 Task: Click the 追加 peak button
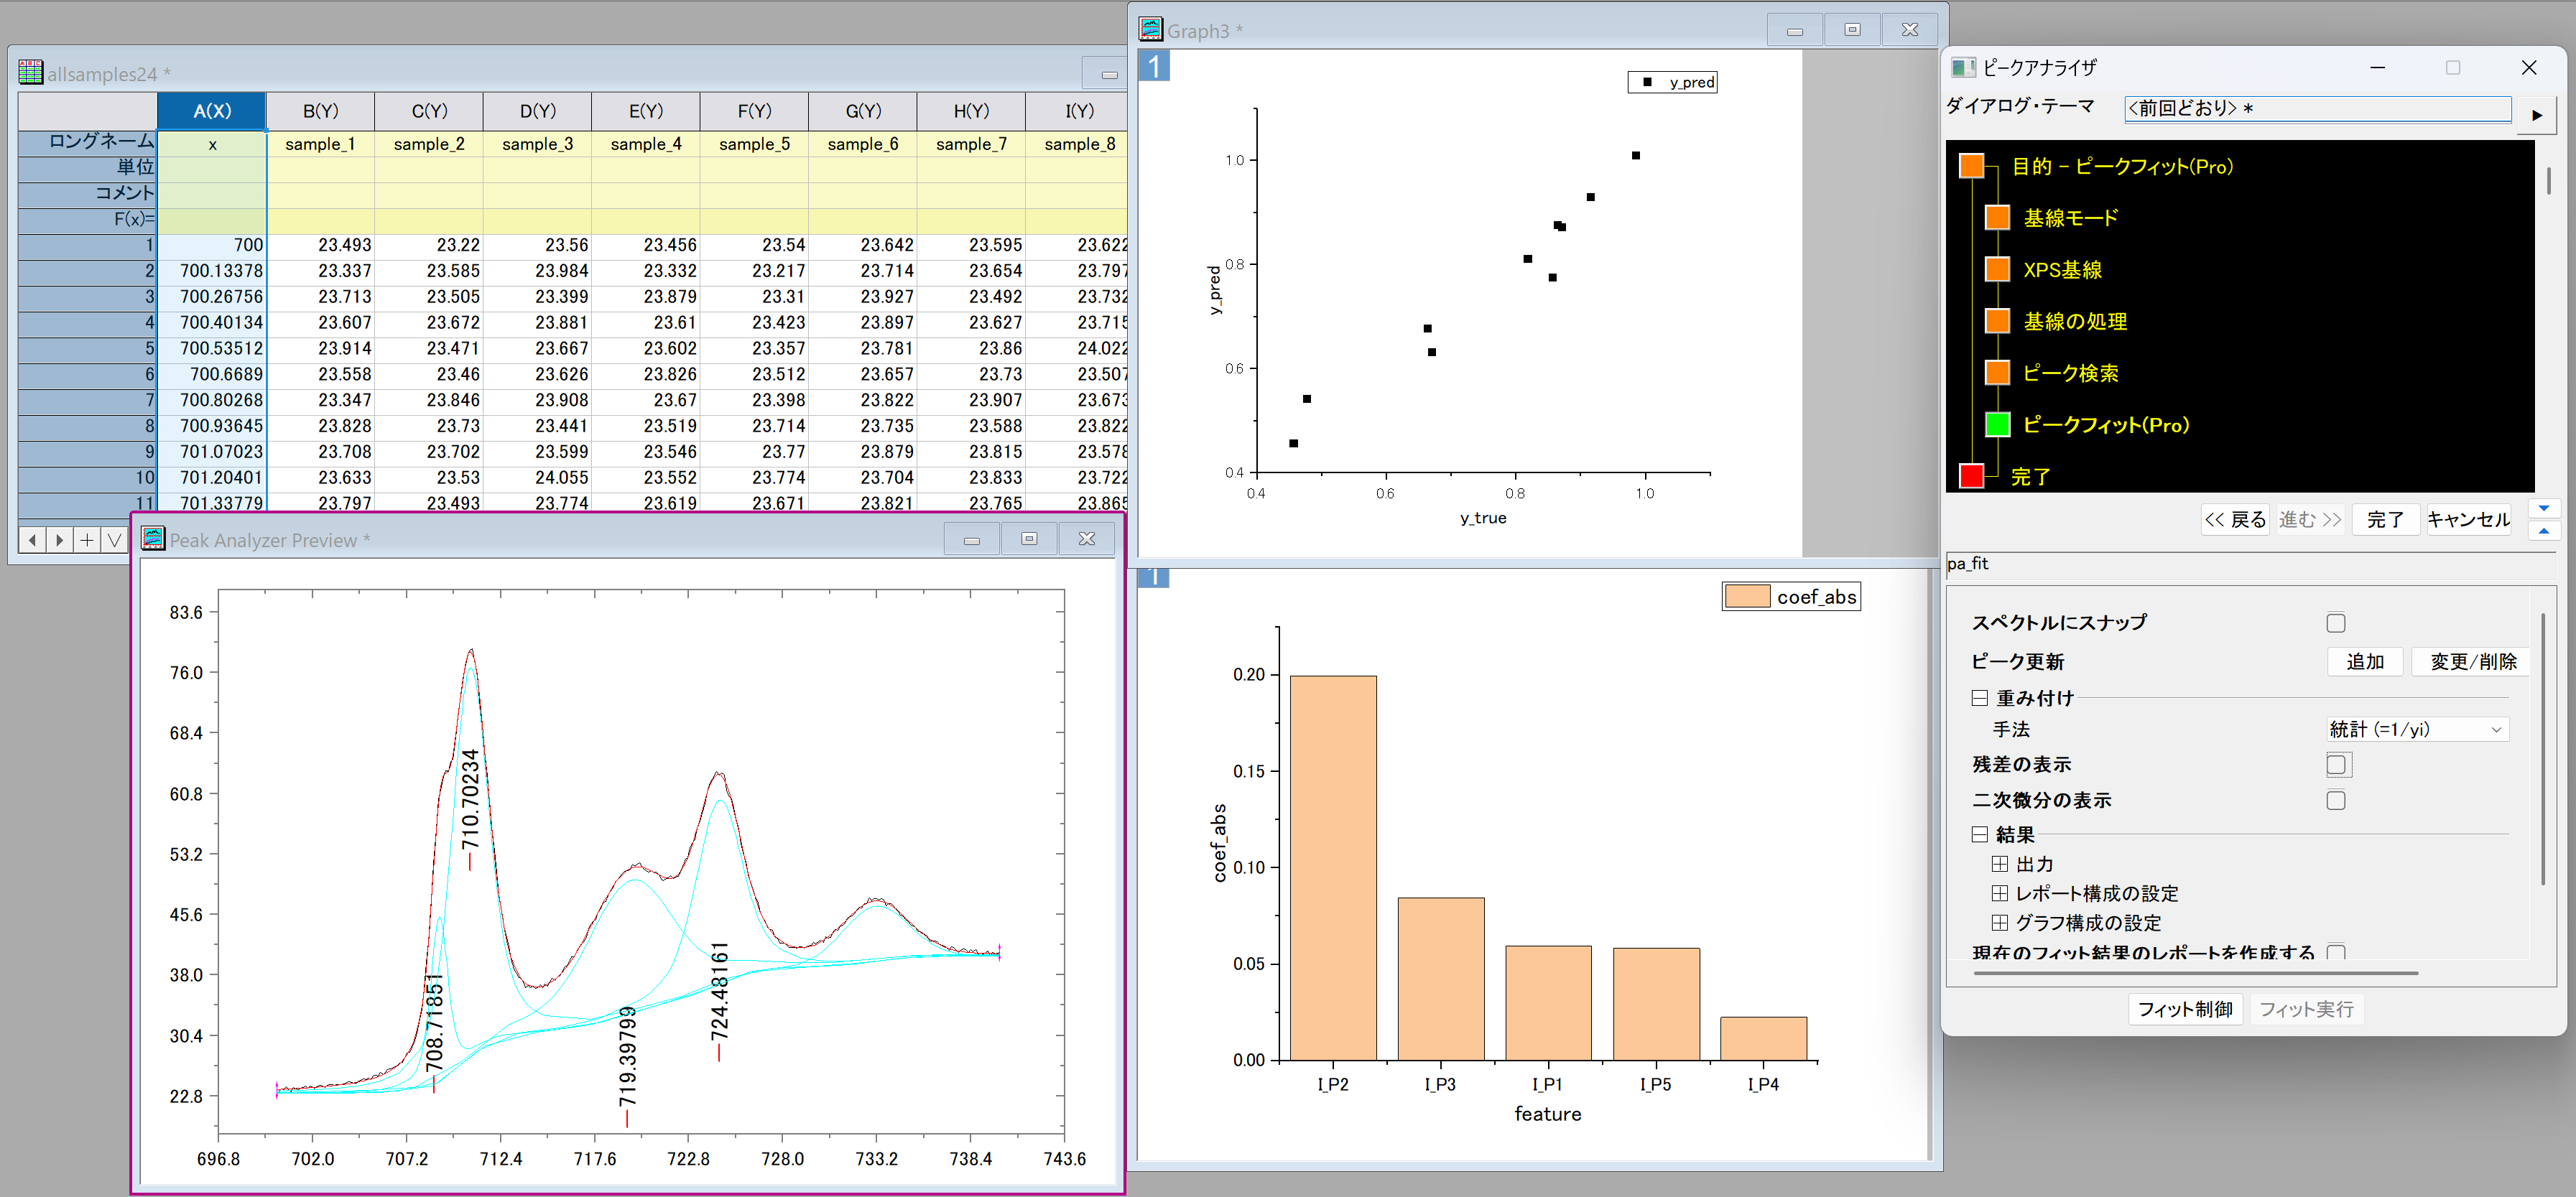coord(2364,661)
